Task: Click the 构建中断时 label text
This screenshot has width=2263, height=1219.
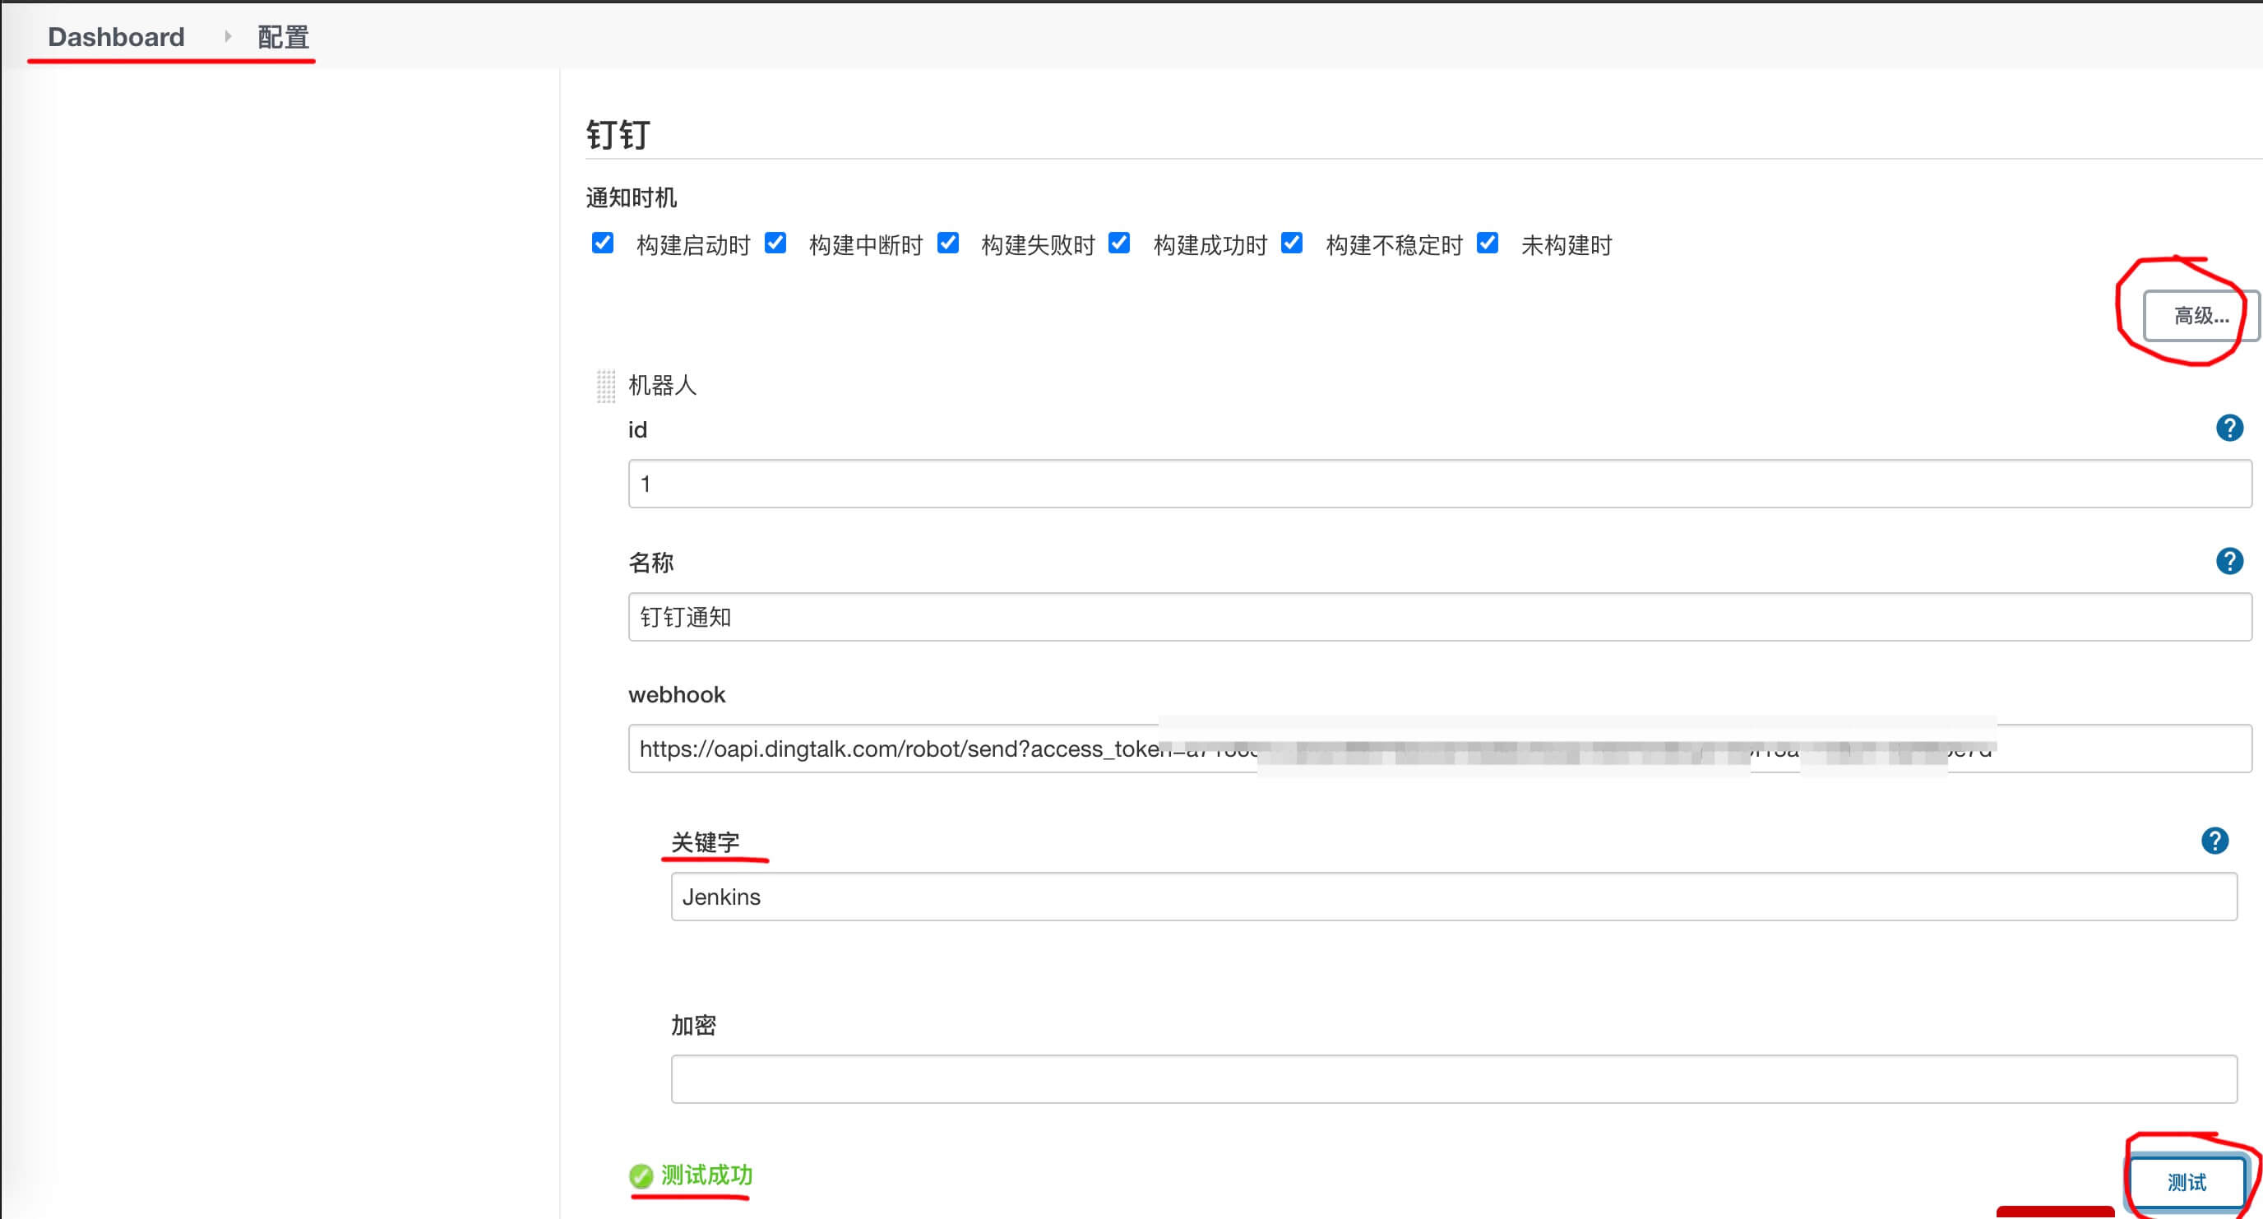Action: (x=865, y=245)
